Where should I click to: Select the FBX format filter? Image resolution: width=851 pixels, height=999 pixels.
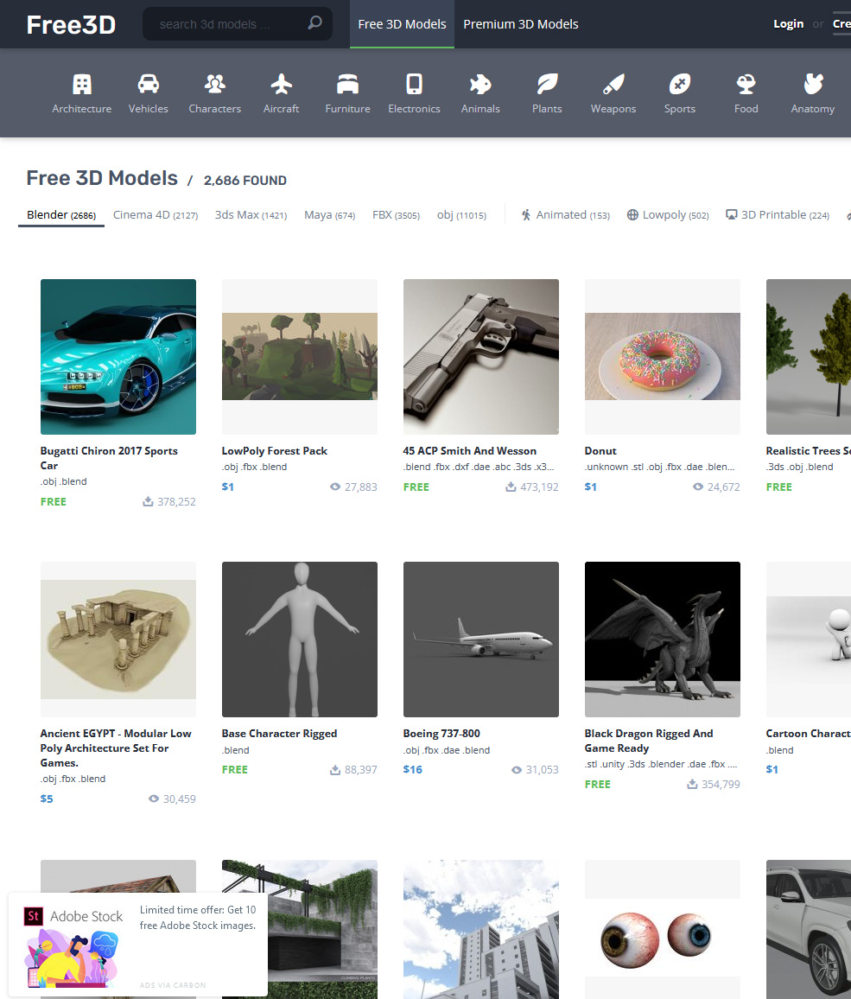point(396,215)
